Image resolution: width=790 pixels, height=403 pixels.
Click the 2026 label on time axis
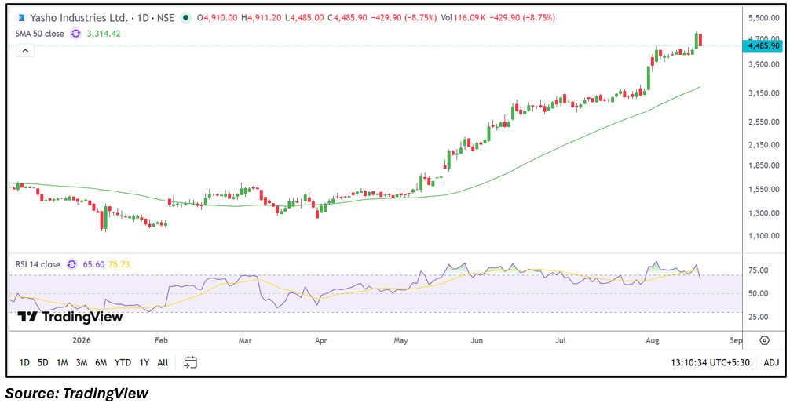point(82,340)
